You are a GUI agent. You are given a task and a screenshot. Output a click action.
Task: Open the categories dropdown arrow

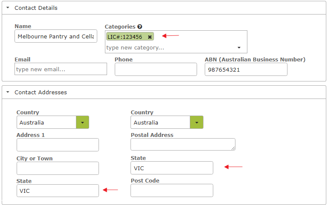[x=239, y=48]
